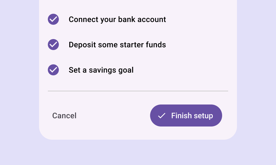This screenshot has height=165, width=276.
Task: Click the lavender backdrop left of the dialog
Action: (x=19, y=82)
